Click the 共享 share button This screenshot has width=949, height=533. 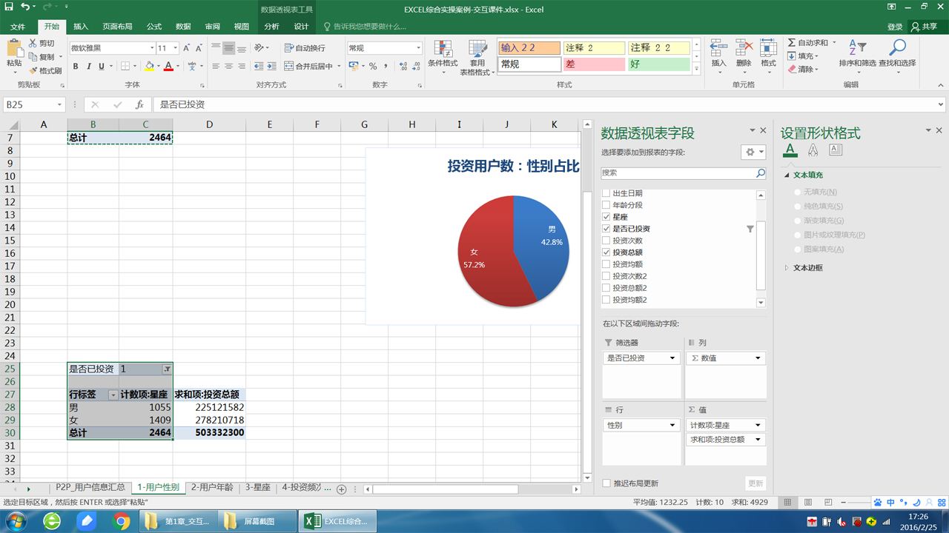[x=925, y=27]
